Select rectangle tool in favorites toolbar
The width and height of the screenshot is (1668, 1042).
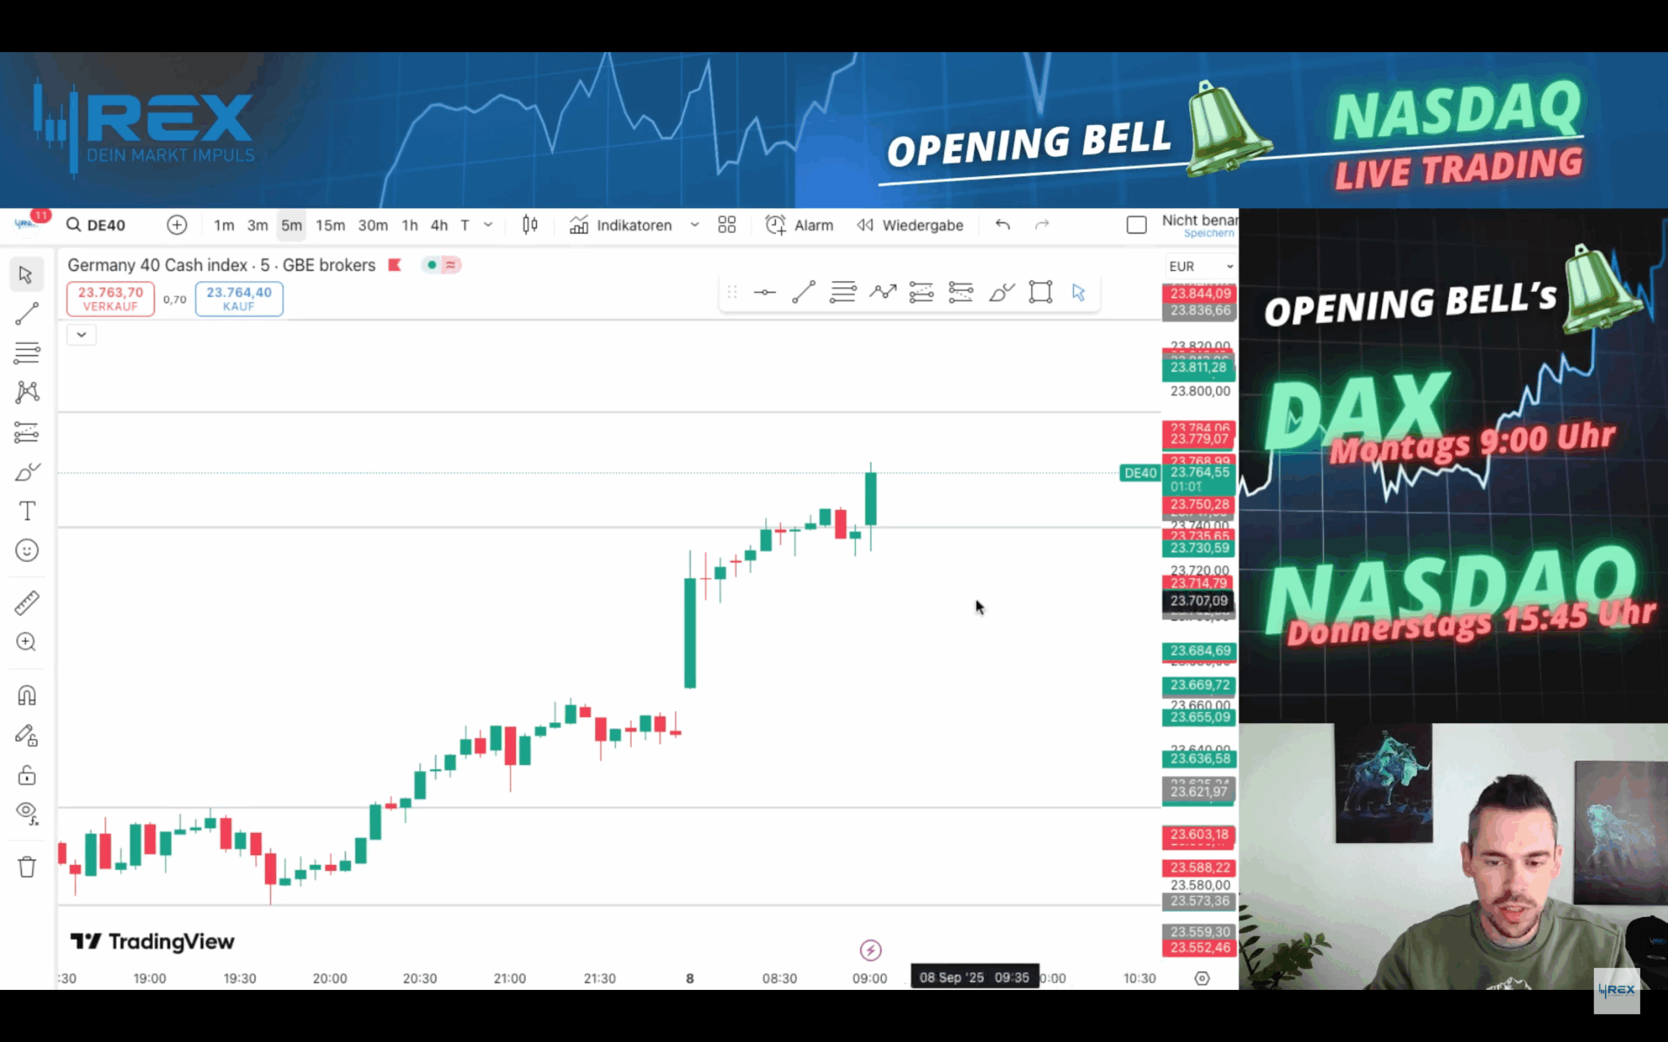[x=1041, y=293]
